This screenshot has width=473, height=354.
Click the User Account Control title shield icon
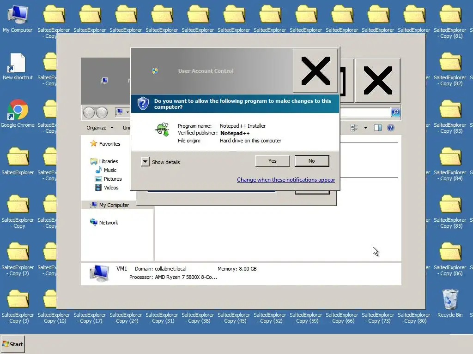click(x=155, y=71)
